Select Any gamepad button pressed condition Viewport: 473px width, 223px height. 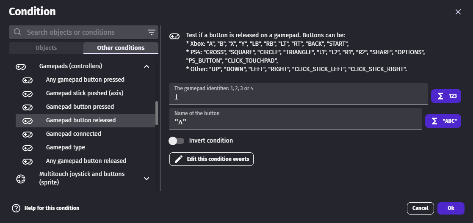pos(85,80)
